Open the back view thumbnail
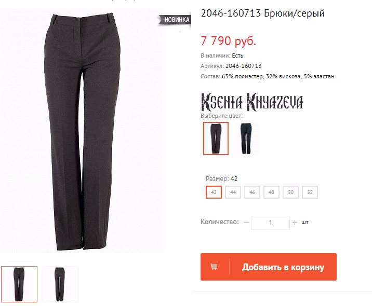This screenshot has width=372, height=306. 60,284
